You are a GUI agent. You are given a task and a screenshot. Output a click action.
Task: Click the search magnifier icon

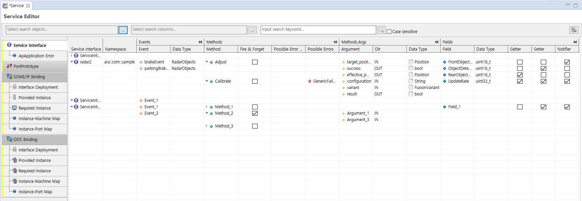click(x=381, y=30)
